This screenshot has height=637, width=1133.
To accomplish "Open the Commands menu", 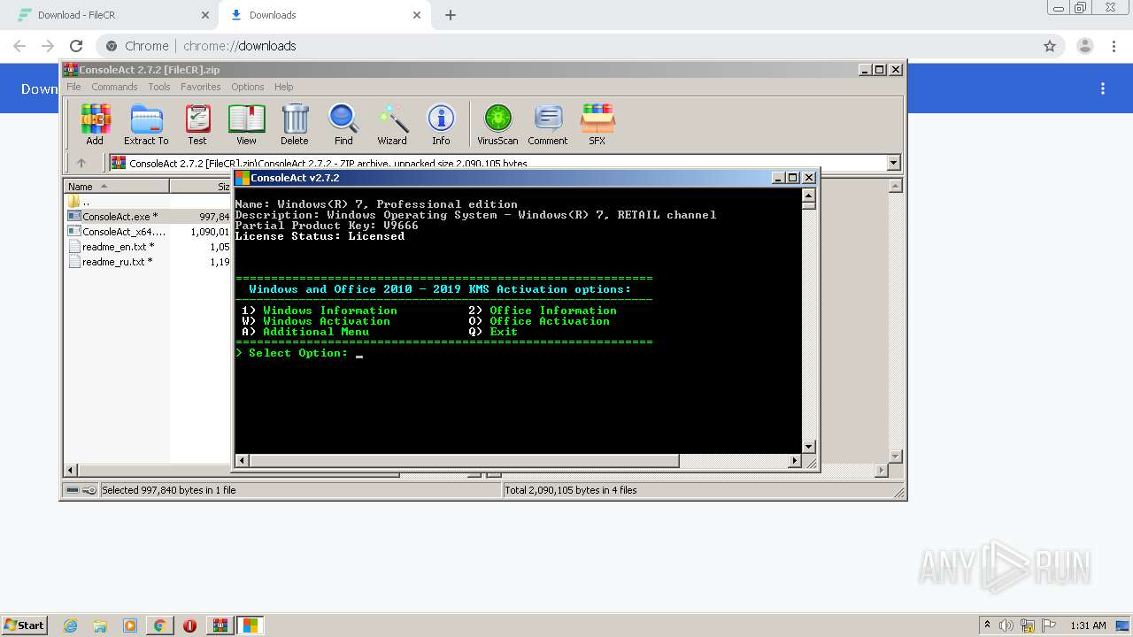I will pyautogui.click(x=114, y=87).
